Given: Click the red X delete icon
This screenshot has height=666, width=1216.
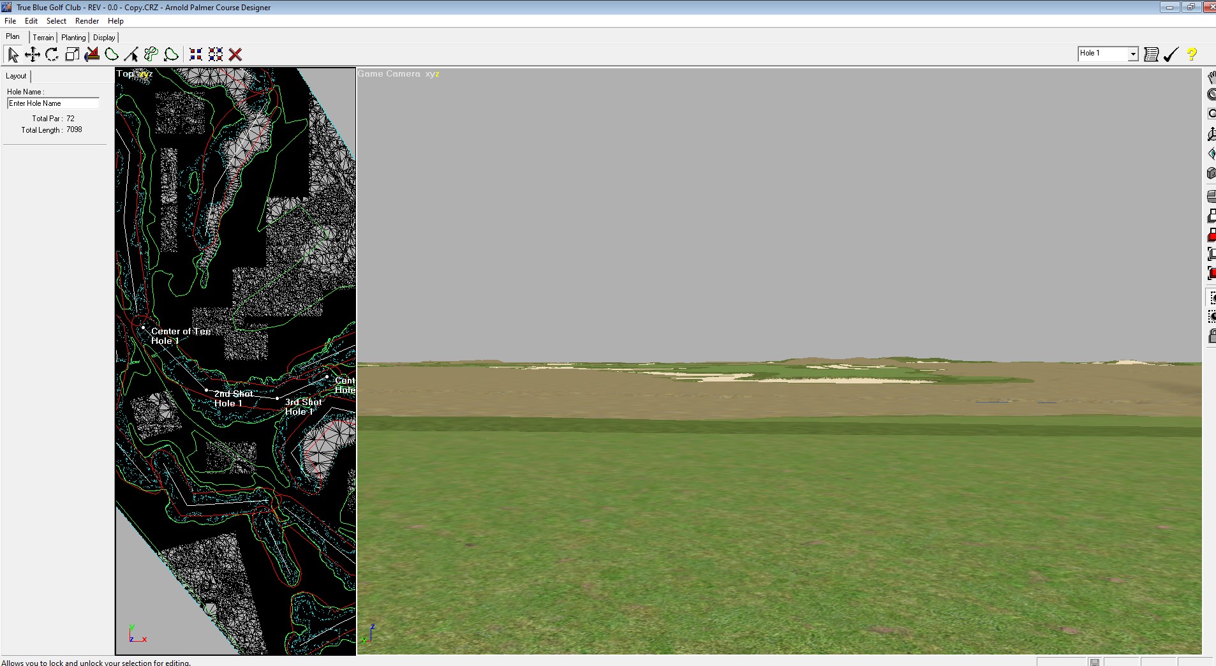Looking at the screenshot, I should [x=235, y=55].
